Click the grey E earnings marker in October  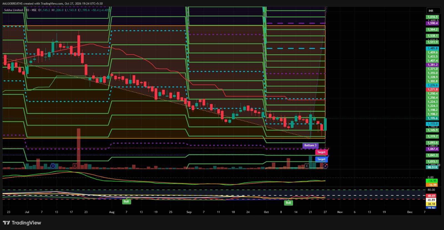(x=307, y=166)
